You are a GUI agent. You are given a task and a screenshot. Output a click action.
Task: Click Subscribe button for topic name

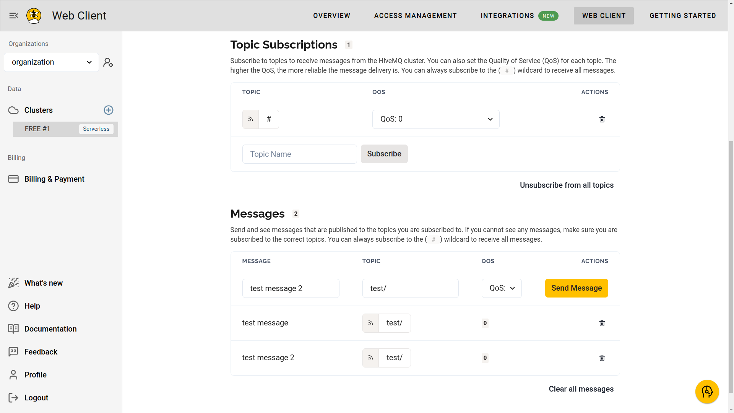(384, 154)
